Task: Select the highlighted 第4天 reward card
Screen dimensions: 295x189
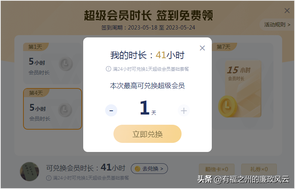Action: coord(53,109)
